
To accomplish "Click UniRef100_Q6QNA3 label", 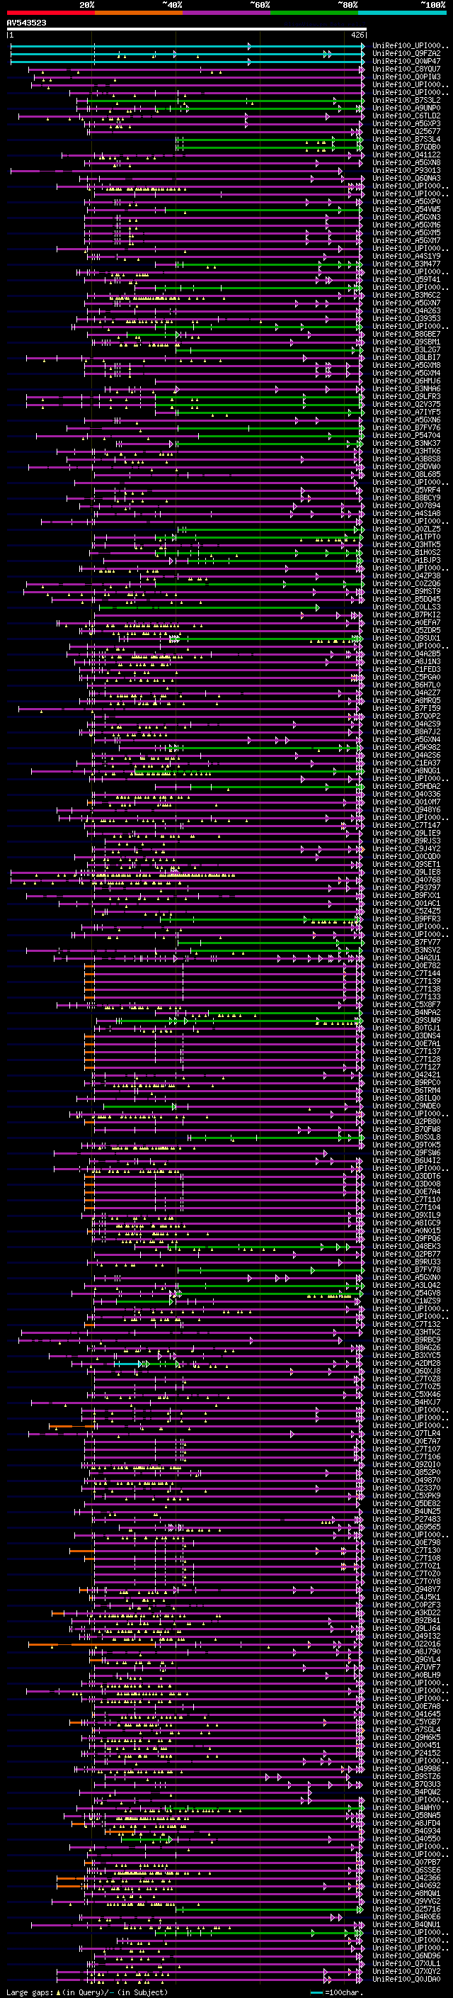I will click(x=406, y=179).
